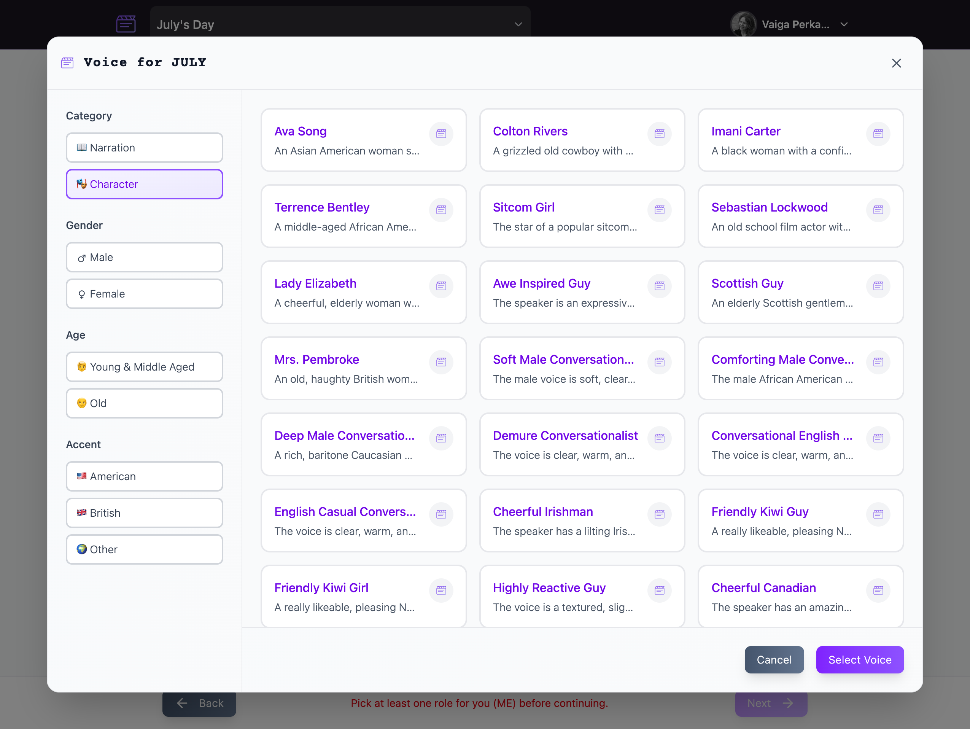The image size is (970, 729).
Task: Click the Cancel button
Action: point(774,660)
